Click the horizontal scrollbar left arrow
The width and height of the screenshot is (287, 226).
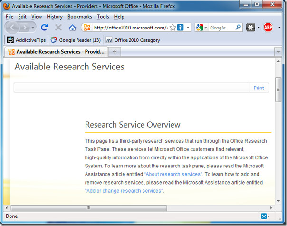point(7,208)
